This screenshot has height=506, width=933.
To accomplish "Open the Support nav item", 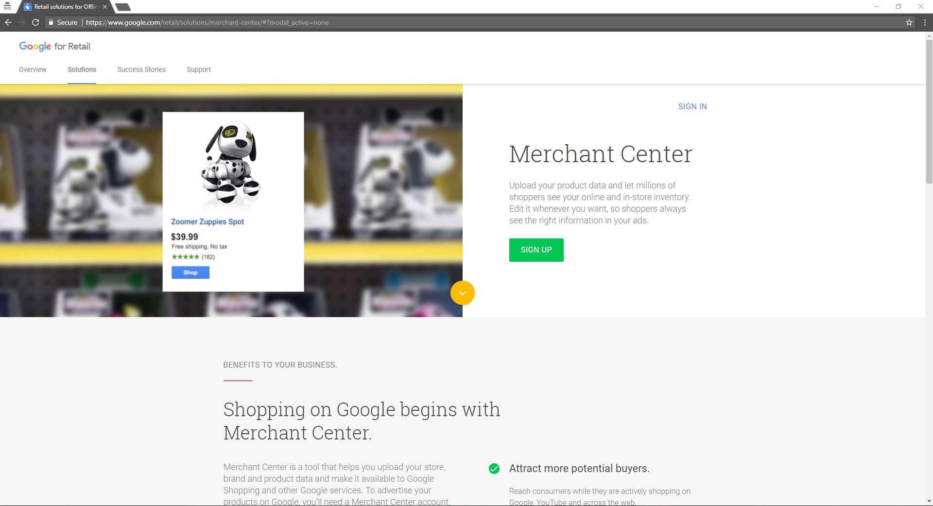I will coord(199,69).
